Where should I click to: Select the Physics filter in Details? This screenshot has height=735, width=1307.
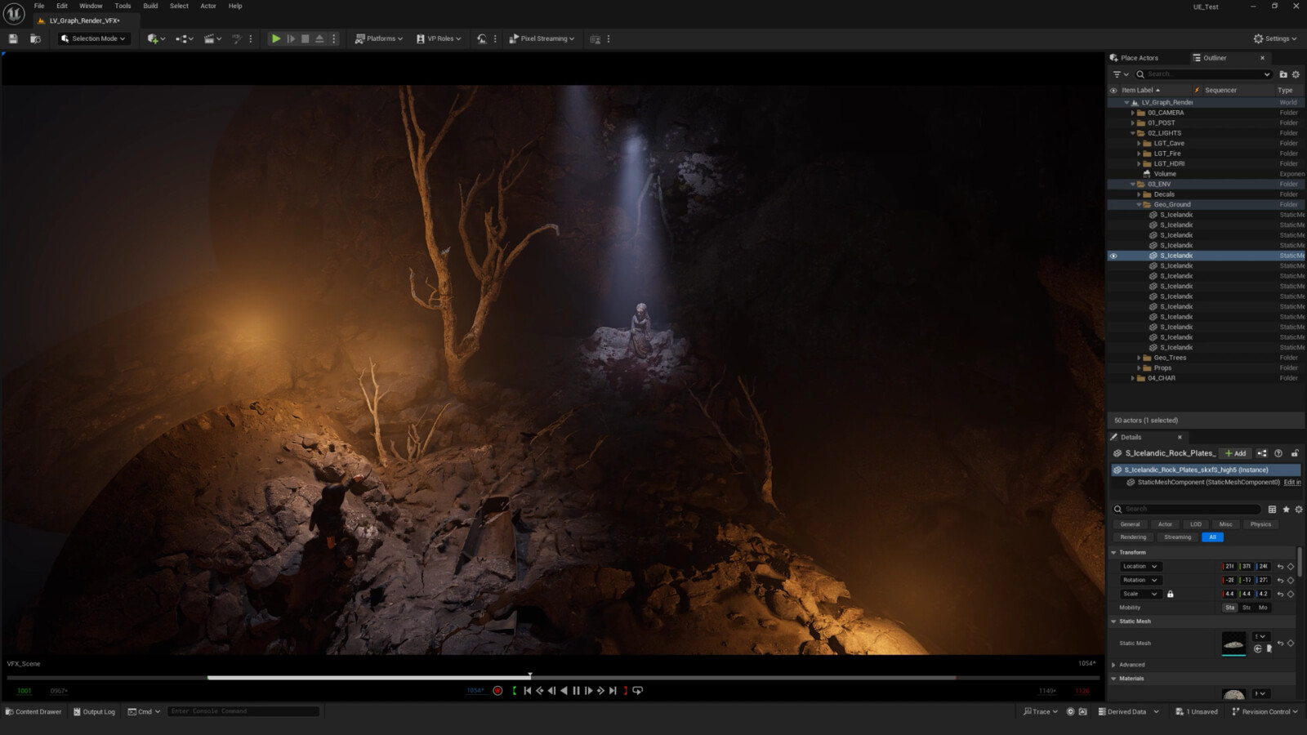tap(1260, 524)
